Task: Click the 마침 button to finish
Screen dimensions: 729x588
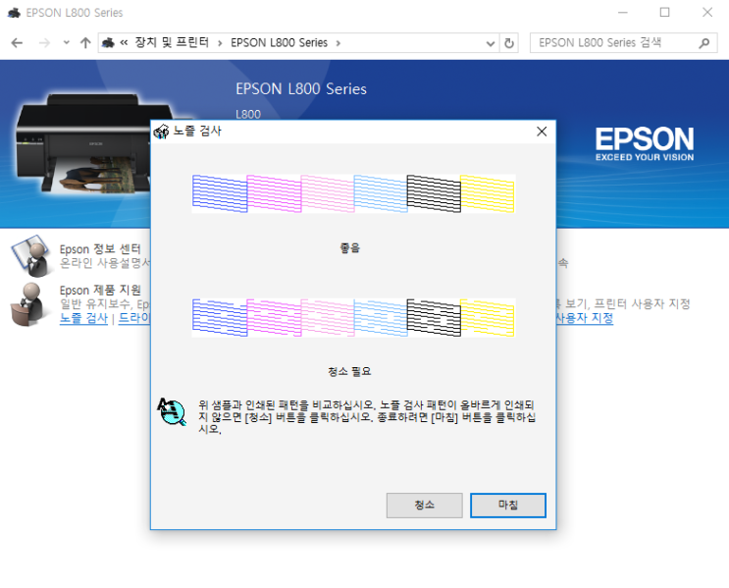Action: 507,506
